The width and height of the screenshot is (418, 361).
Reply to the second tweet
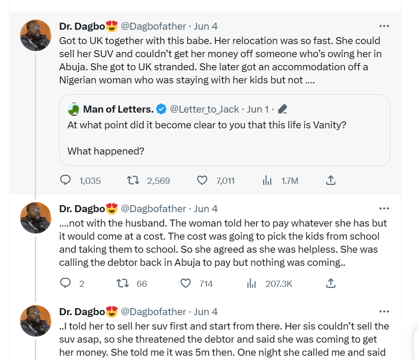pyautogui.click(x=65, y=283)
